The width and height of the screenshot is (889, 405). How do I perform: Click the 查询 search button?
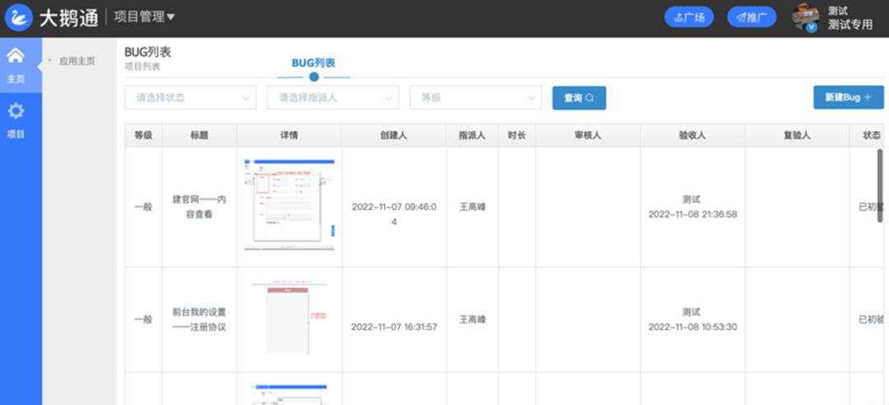click(x=579, y=98)
